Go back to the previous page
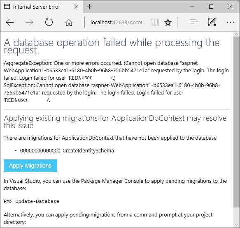This screenshot has width=240, height=228. pos(10,23)
